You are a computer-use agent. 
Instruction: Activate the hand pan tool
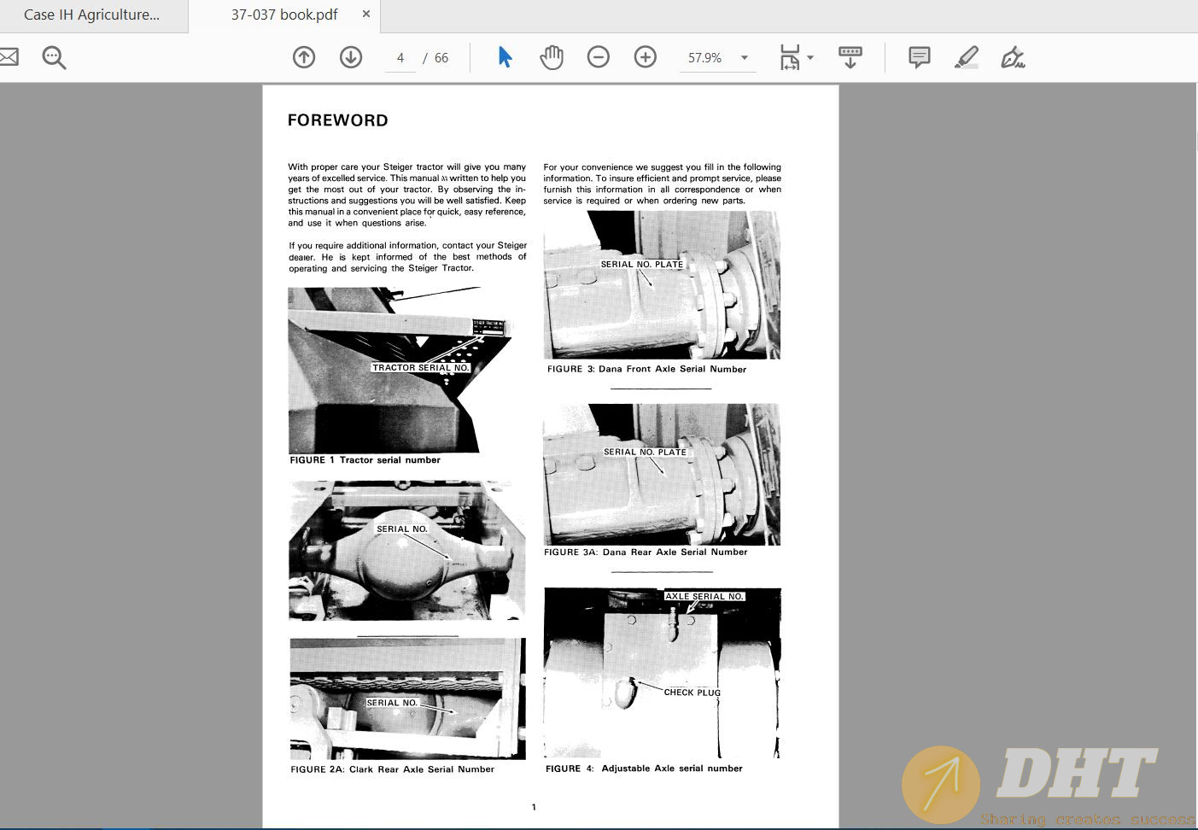[552, 57]
